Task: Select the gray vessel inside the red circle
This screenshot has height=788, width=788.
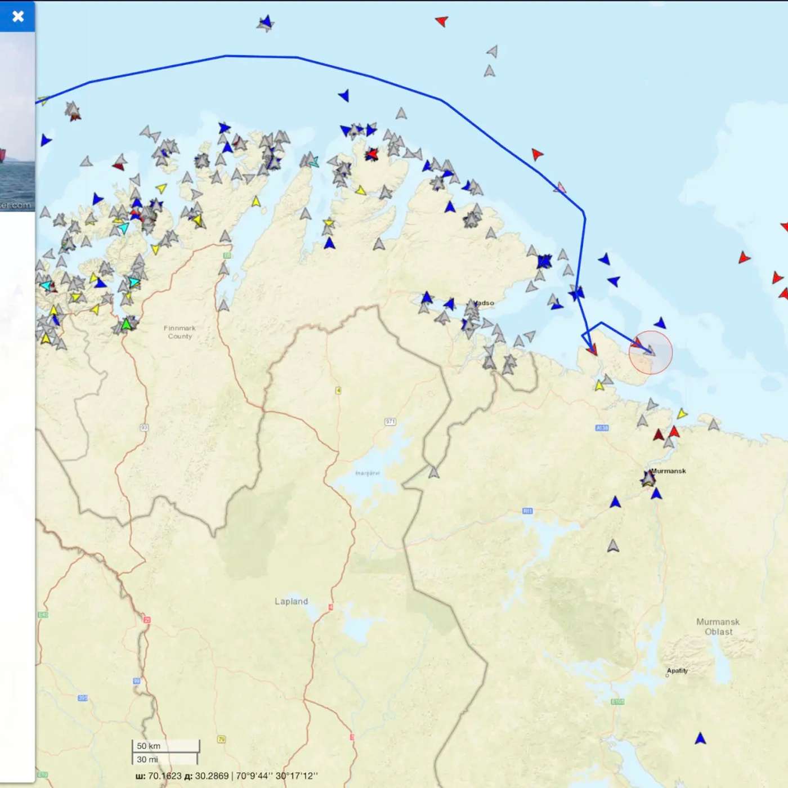Action: 651,351
